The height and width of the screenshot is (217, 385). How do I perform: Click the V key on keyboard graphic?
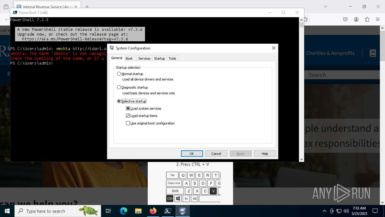[213, 191]
